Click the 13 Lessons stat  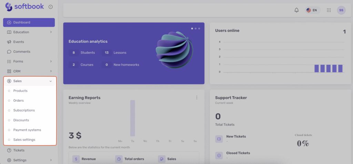[114, 53]
